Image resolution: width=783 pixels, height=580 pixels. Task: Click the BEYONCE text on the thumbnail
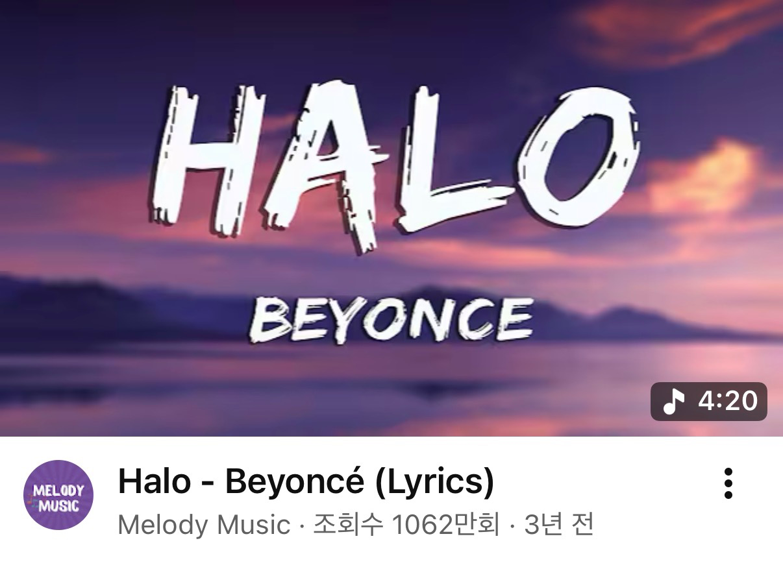[x=391, y=318]
